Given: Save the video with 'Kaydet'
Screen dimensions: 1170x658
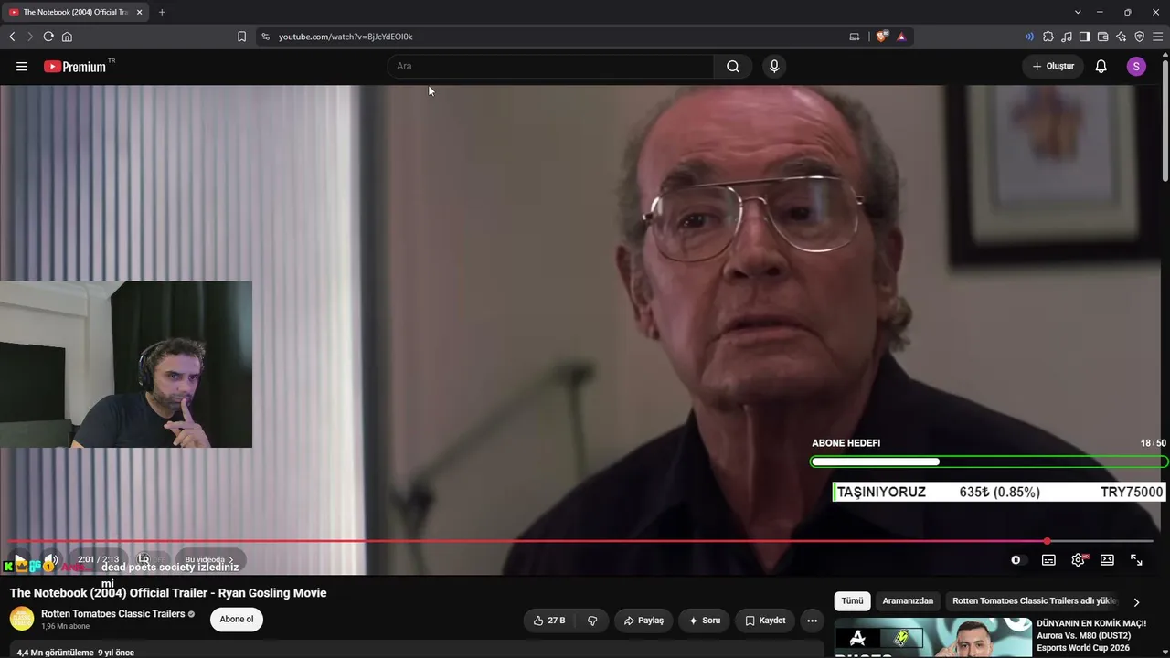Looking at the screenshot, I should point(765,621).
